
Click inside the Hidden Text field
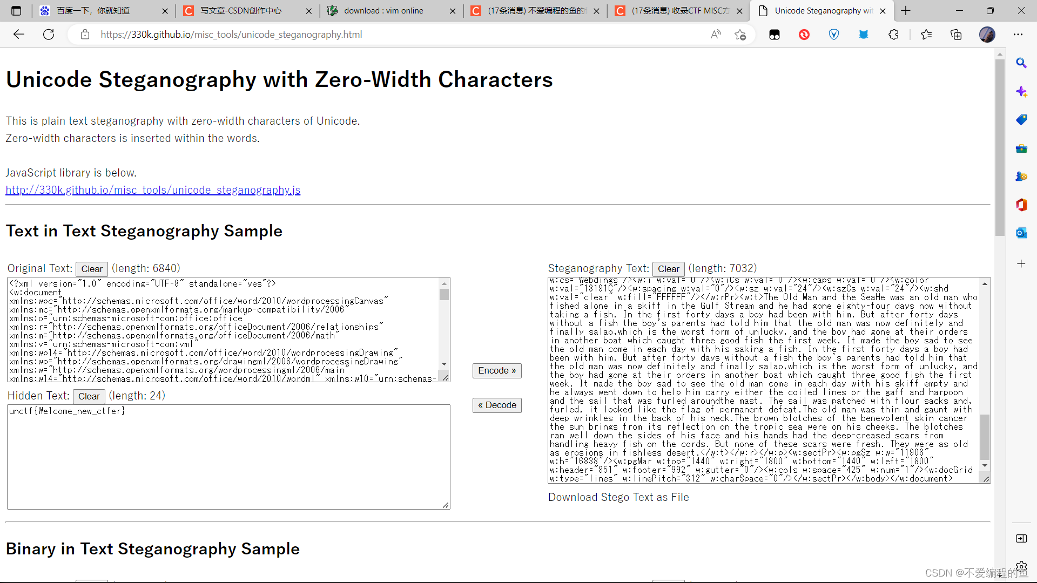pyautogui.click(x=228, y=456)
